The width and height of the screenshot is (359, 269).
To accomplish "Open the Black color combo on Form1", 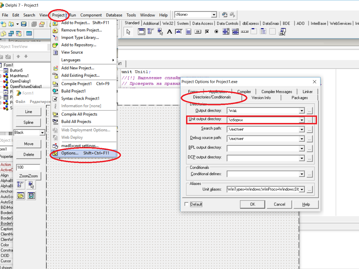I will [42, 133].
